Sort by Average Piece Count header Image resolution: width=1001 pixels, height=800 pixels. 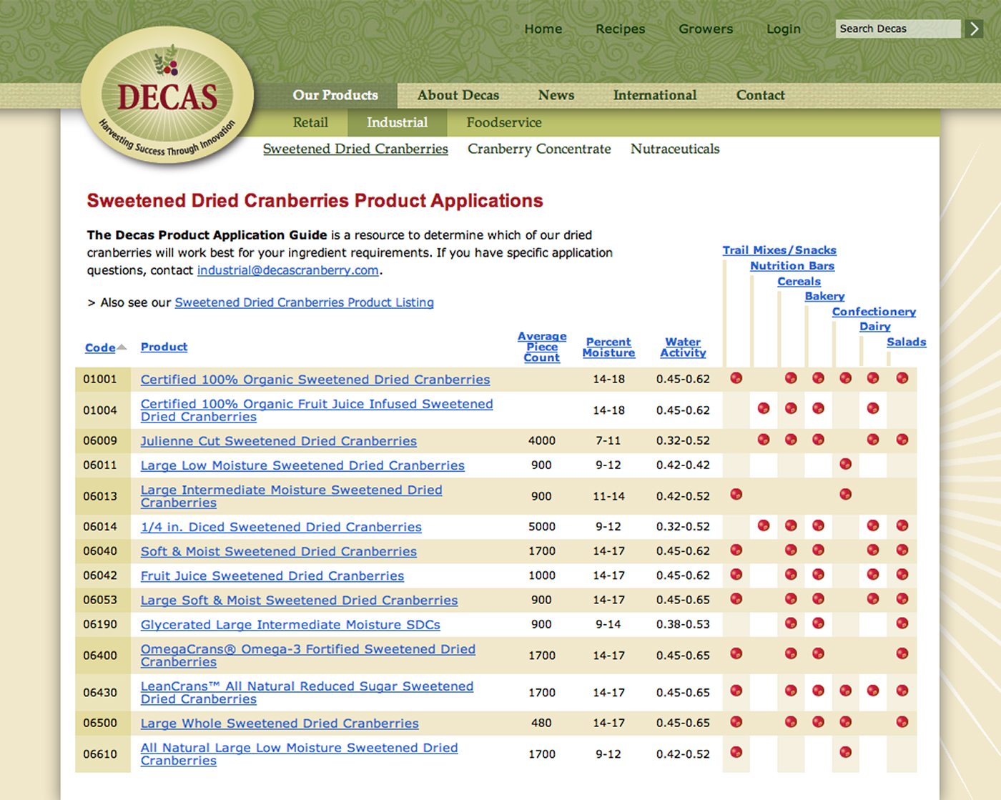pos(542,347)
